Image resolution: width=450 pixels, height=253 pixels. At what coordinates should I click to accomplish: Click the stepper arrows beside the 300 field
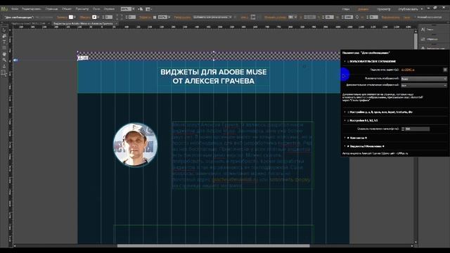pyautogui.click(x=403, y=129)
